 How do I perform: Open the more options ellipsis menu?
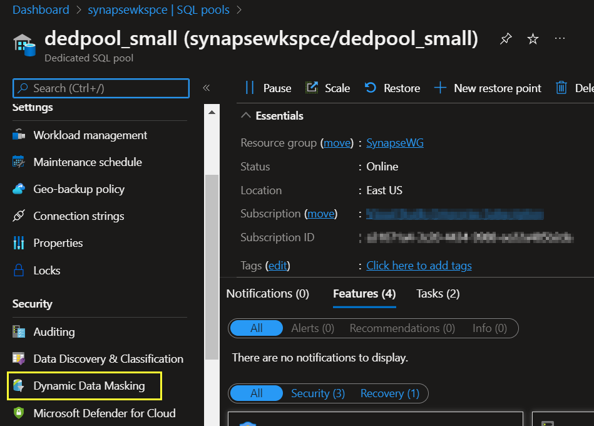coord(560,38)
